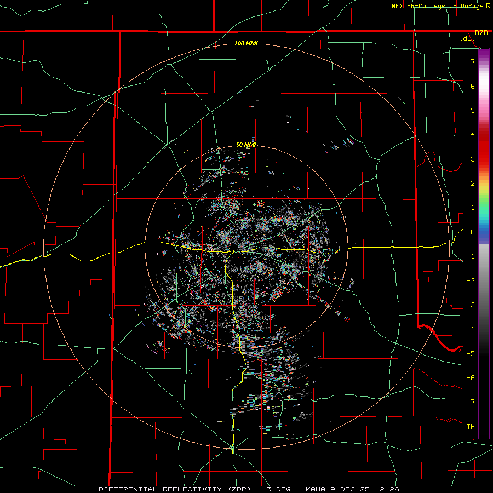The image size is (493, 493).
Task: Click the 6 value on color scale
Action: [x=473, y=86]
